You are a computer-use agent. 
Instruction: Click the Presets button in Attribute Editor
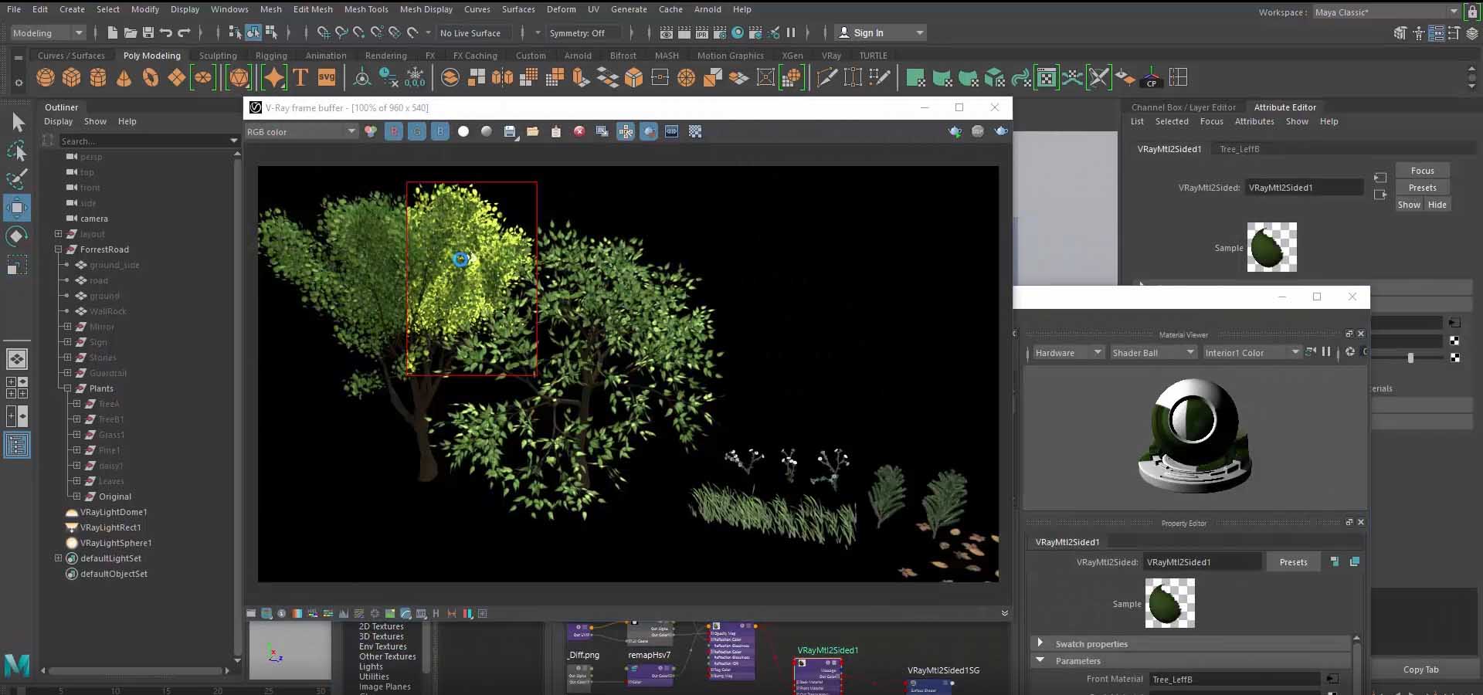[x=1422, y=187]
